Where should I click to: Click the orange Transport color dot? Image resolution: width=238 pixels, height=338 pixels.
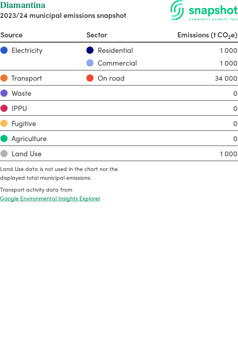4,78
